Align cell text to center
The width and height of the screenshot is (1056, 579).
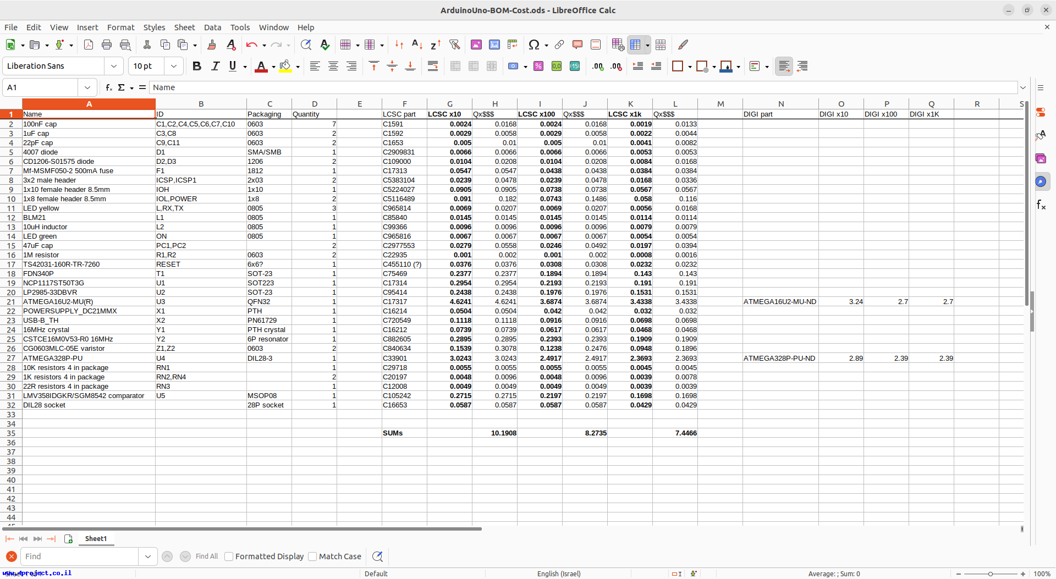[x=333, y=66]
